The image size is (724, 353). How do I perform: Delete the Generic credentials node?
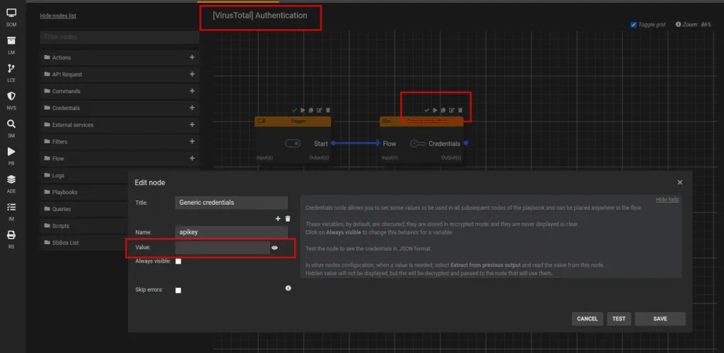tap(460, 110)
